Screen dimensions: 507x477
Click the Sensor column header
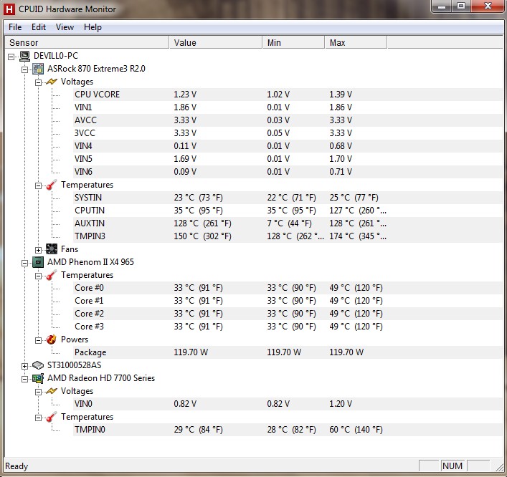click(x=86, y=43)
